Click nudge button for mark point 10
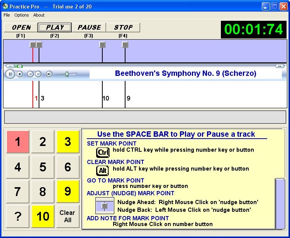Viewport: 290px width, 238px height. (102, 45)
